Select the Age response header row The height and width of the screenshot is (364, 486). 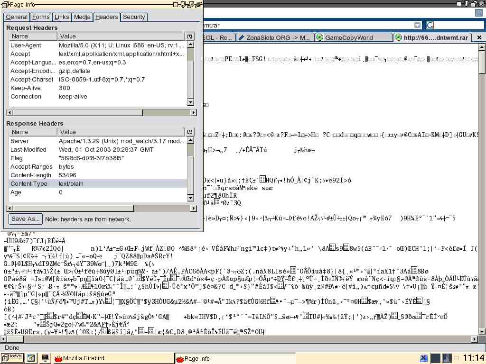98,192
